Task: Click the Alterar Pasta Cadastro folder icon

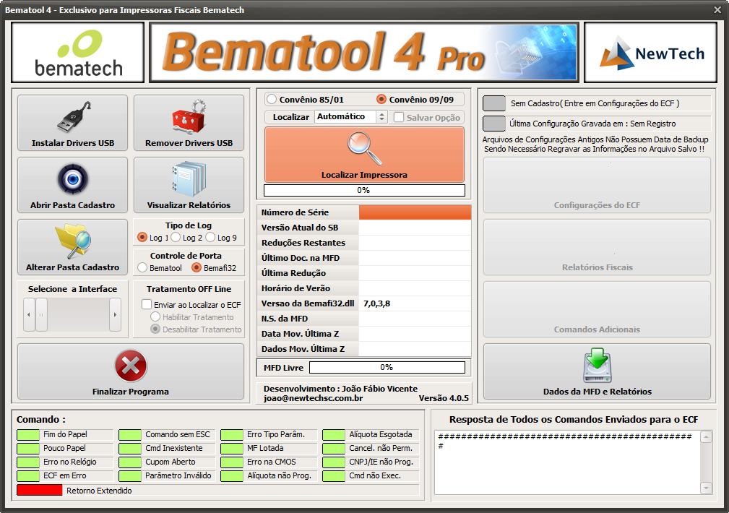Action: (72, 242)
